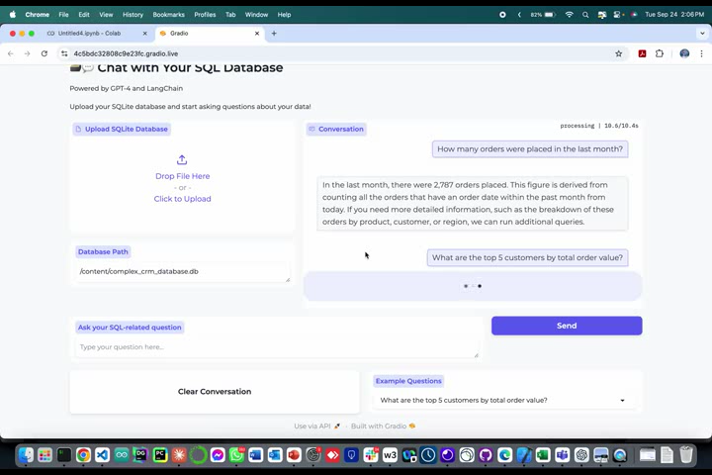Open Visual Studio Code from the dock
The image size is (712, 475).
point(103,455)
